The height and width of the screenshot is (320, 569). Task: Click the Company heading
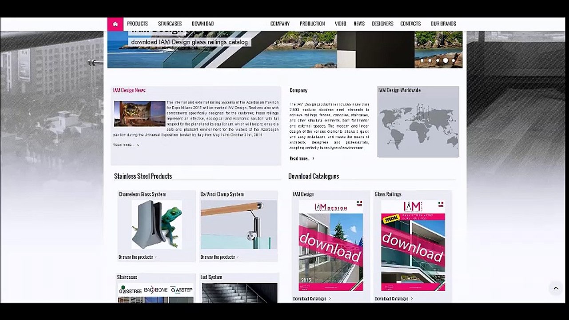tap(298, 91)
